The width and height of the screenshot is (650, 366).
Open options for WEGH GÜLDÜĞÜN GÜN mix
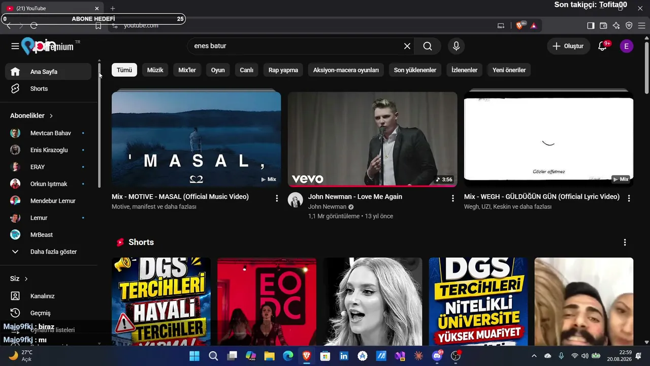click(629, 198)
